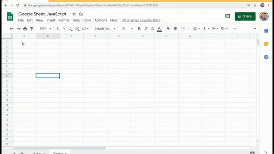
Task: Collapse the menus with the up chevron
Action: point(255,29)
